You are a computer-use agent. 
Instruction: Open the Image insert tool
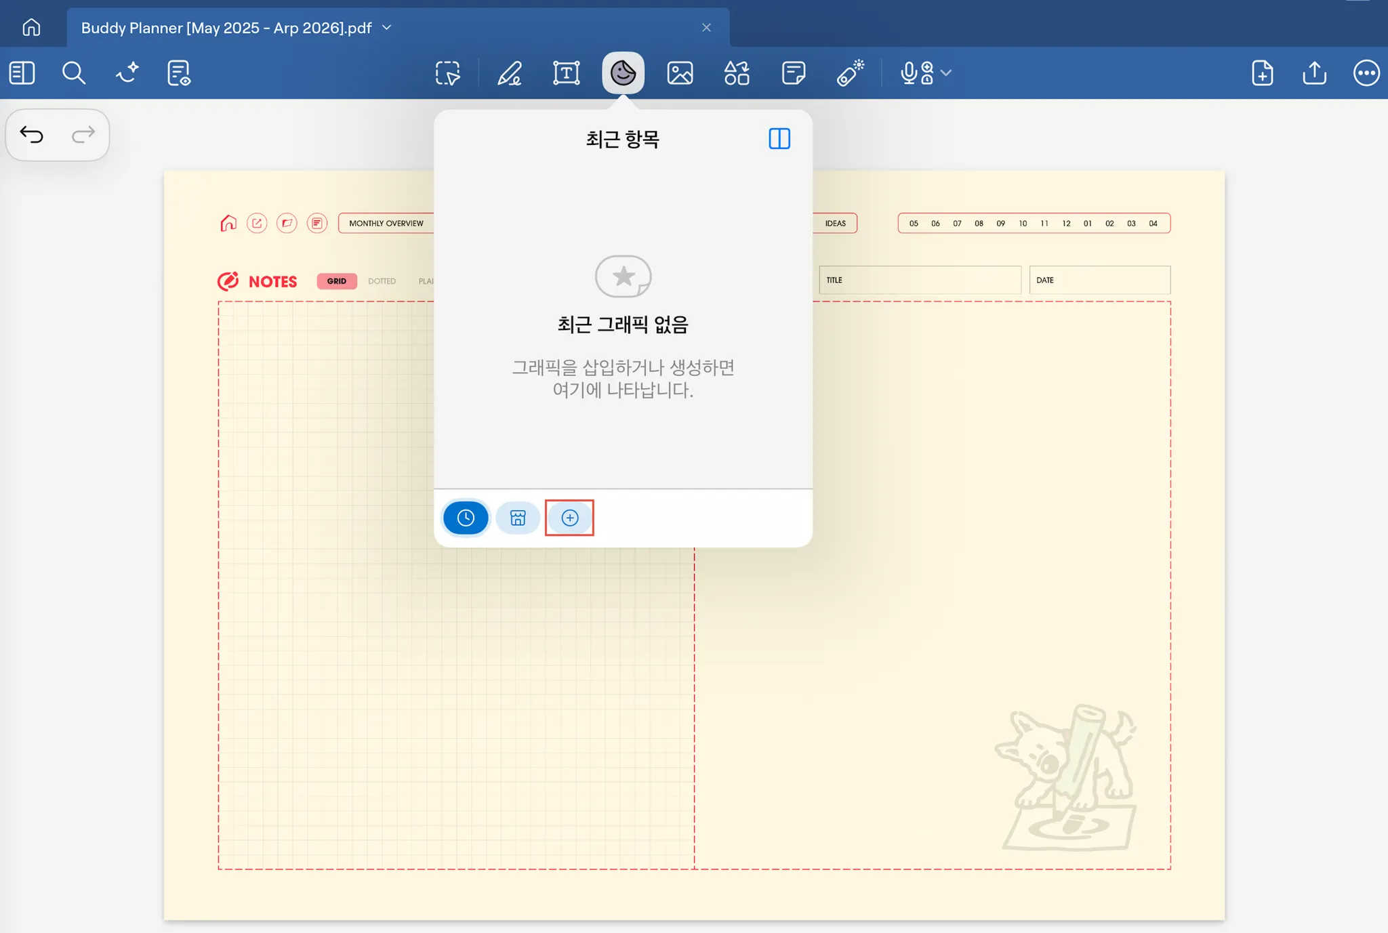coord(680,73)
